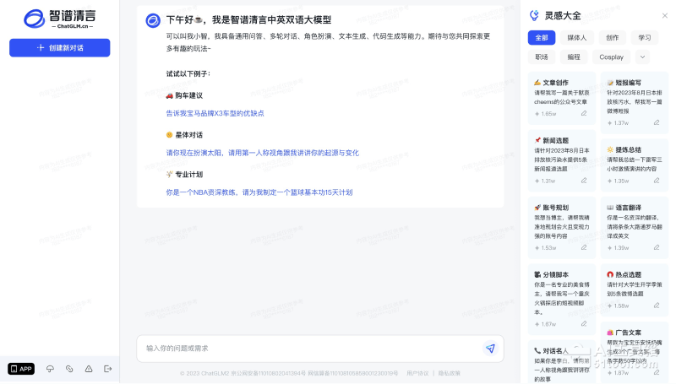Open the 用户协议 footer link

[417, 373]
